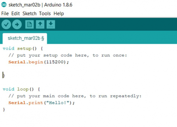Open the Edit menu

15,14
